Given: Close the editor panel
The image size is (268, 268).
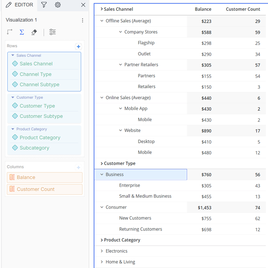Looking at the screenshot, I should 83,5.
